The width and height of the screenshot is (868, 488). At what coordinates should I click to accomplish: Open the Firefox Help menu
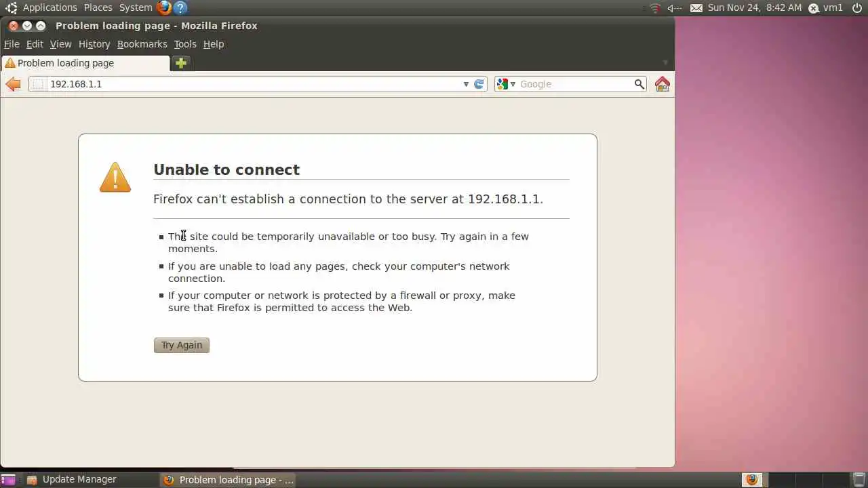click(x=214, y=44)
